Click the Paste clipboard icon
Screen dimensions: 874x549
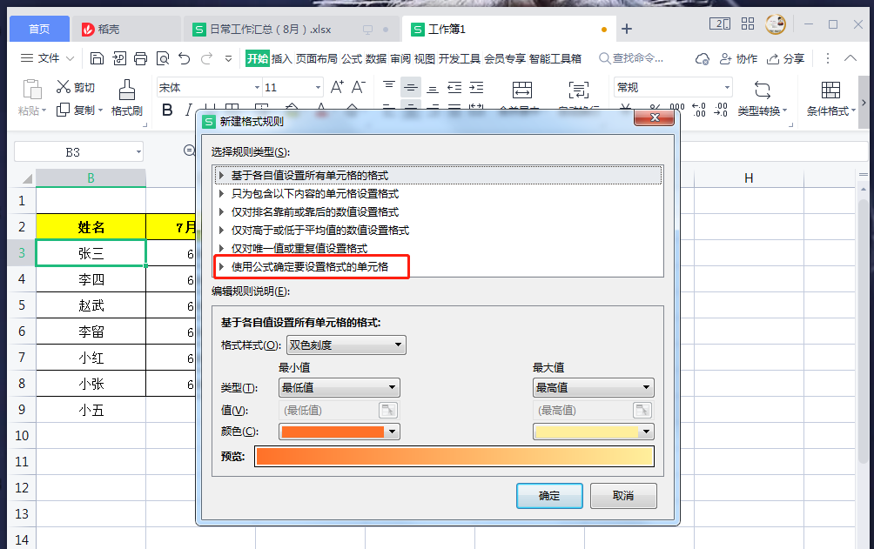click(31, 89)
